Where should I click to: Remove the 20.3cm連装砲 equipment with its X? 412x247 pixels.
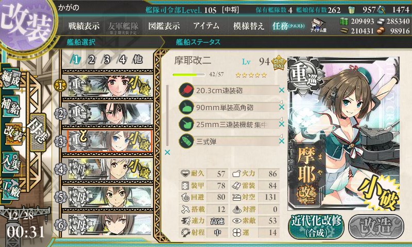[x=282, y=90]
